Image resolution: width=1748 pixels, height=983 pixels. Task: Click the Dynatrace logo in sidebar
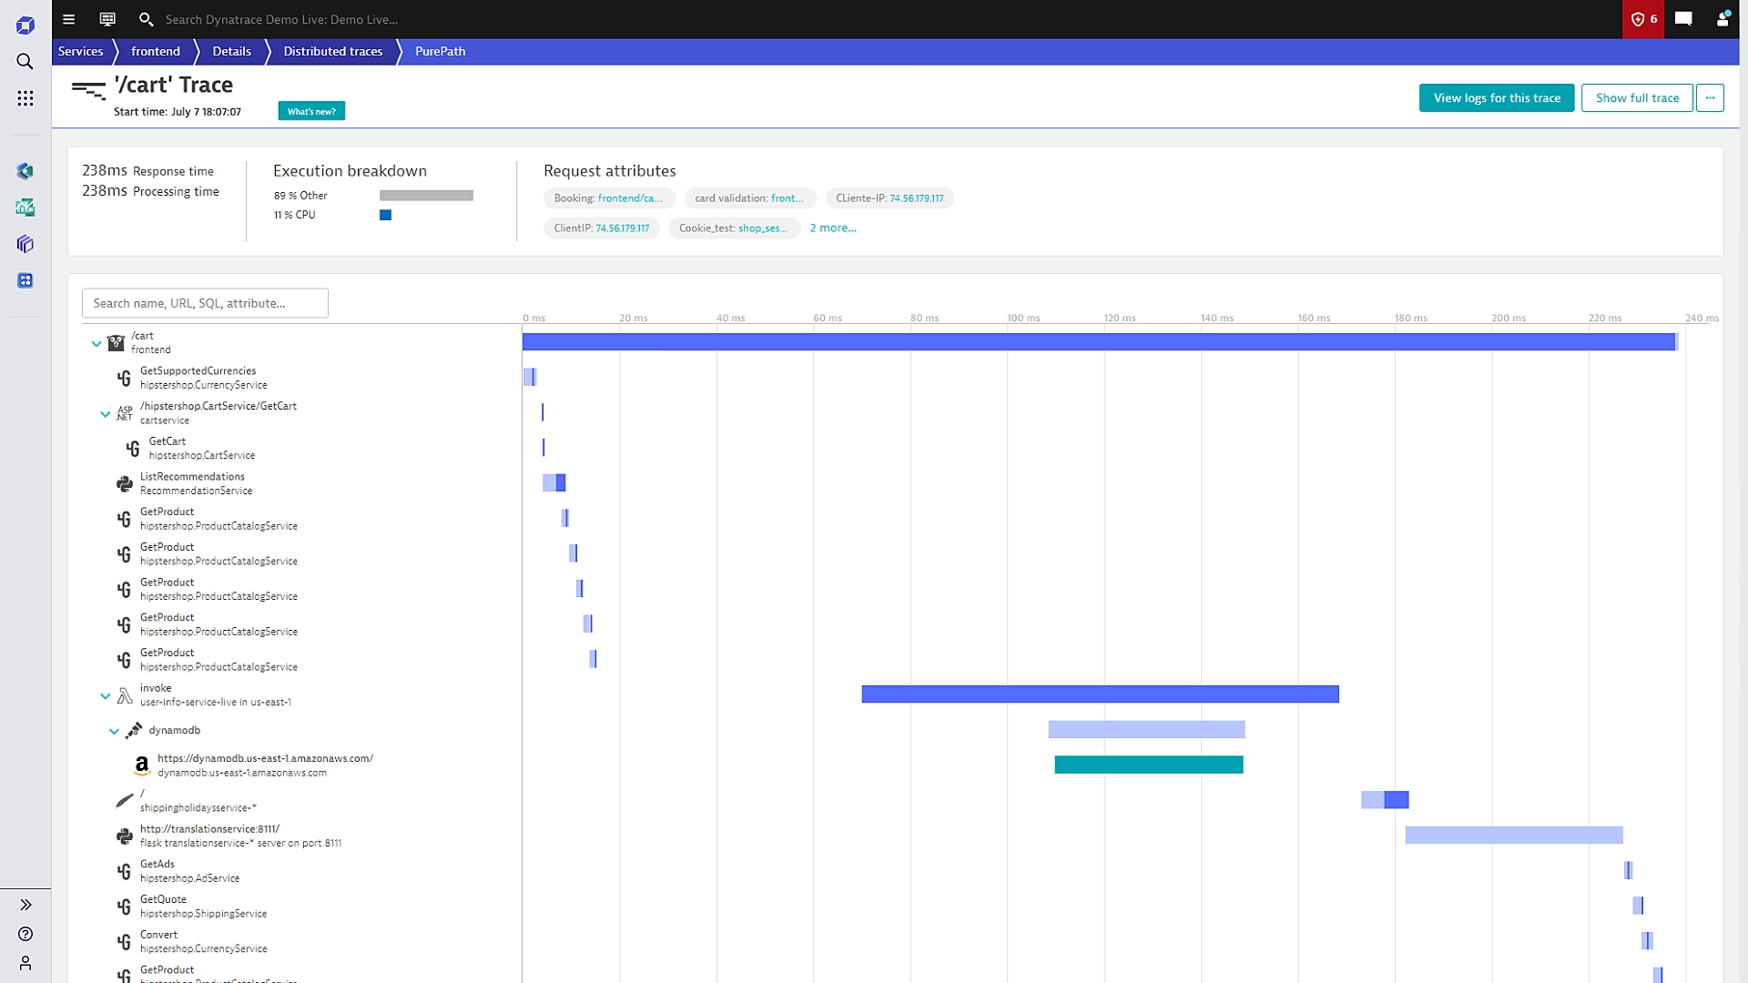tap(25, 25)
